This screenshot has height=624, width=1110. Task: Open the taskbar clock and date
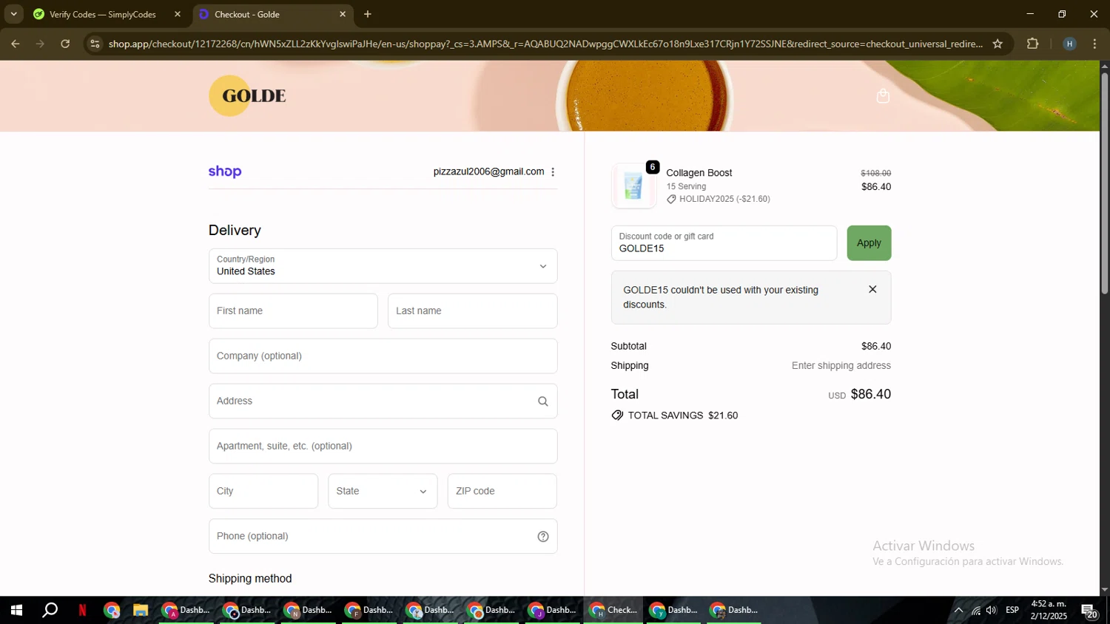tap(1049, 611)
